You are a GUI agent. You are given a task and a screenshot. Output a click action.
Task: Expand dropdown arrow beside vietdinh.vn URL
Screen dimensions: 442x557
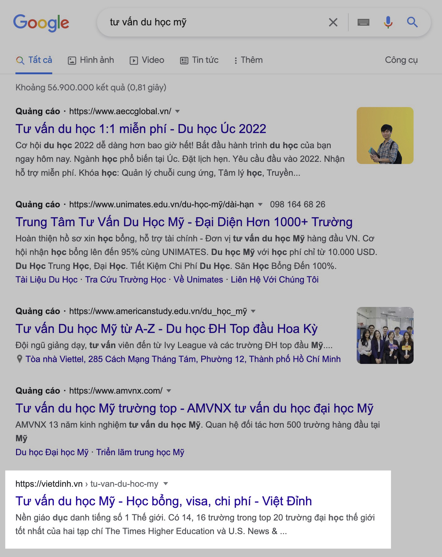click(166, 484)
